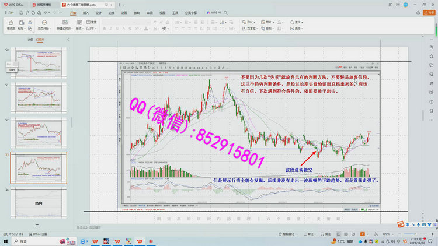
Task: Click the 形状 shapes icon in the ribbon
Action: pos(243,22)
